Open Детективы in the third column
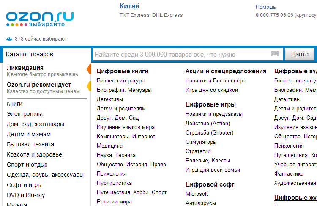Image resolution: width=317 pixels, height=206 pixels. (287, 99)
